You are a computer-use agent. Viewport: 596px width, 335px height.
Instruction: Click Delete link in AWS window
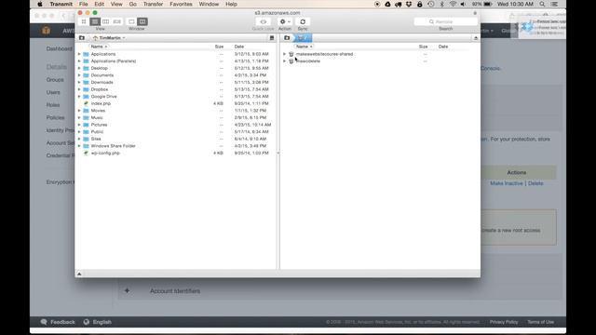535,183
